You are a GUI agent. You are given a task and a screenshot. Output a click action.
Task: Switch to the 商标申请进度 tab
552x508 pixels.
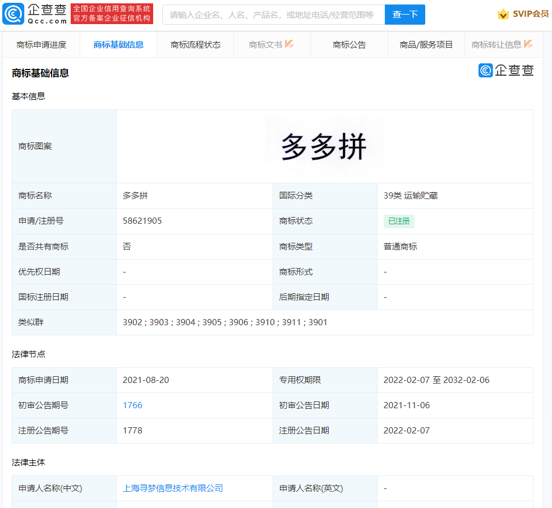click(x=42, y=44)
